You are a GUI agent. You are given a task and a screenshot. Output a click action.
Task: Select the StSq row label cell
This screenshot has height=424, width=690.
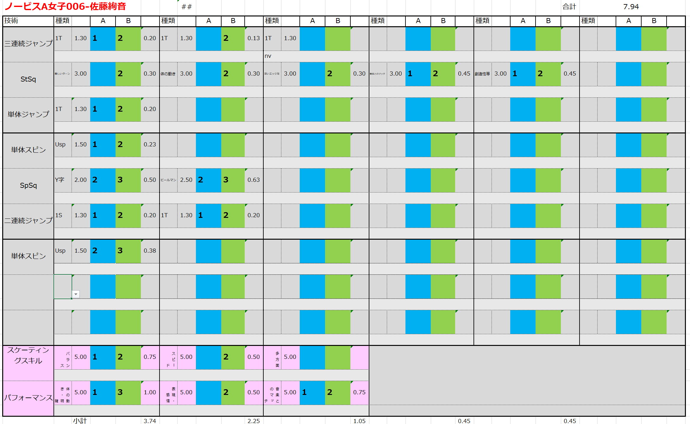click(x=28, y=79)
